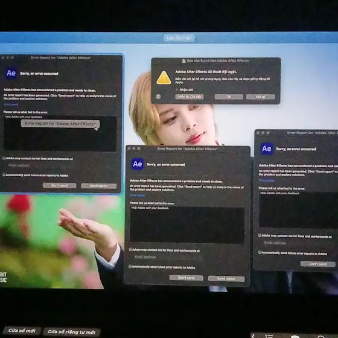Click the 'View report' link in the middle dialog
Viewport: 338px width, 338px height.
coord(138,196)
